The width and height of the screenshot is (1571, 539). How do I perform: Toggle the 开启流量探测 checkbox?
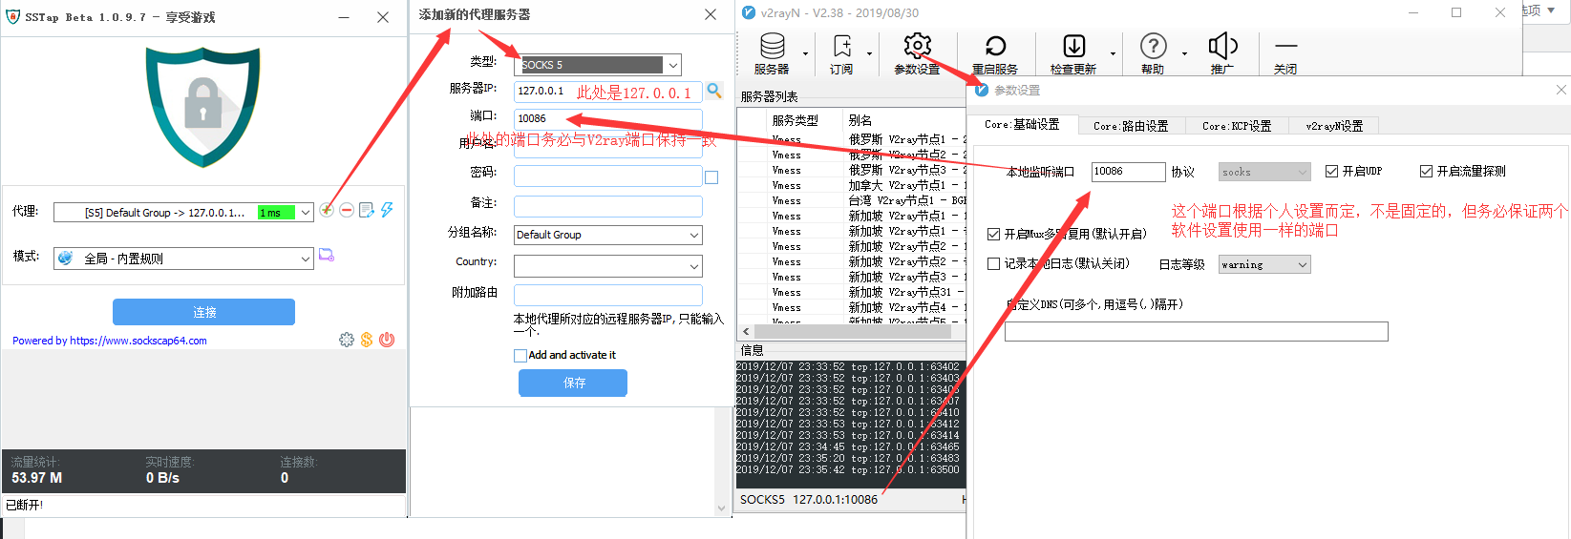click(x=1426, y=172)
